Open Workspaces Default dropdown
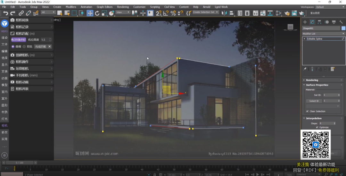 tap(330, 7)
